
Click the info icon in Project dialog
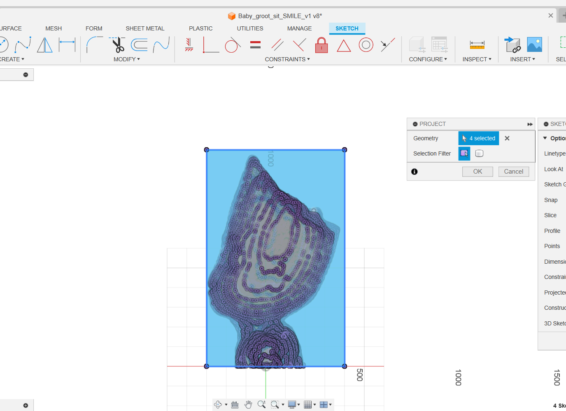coord(415,172)
